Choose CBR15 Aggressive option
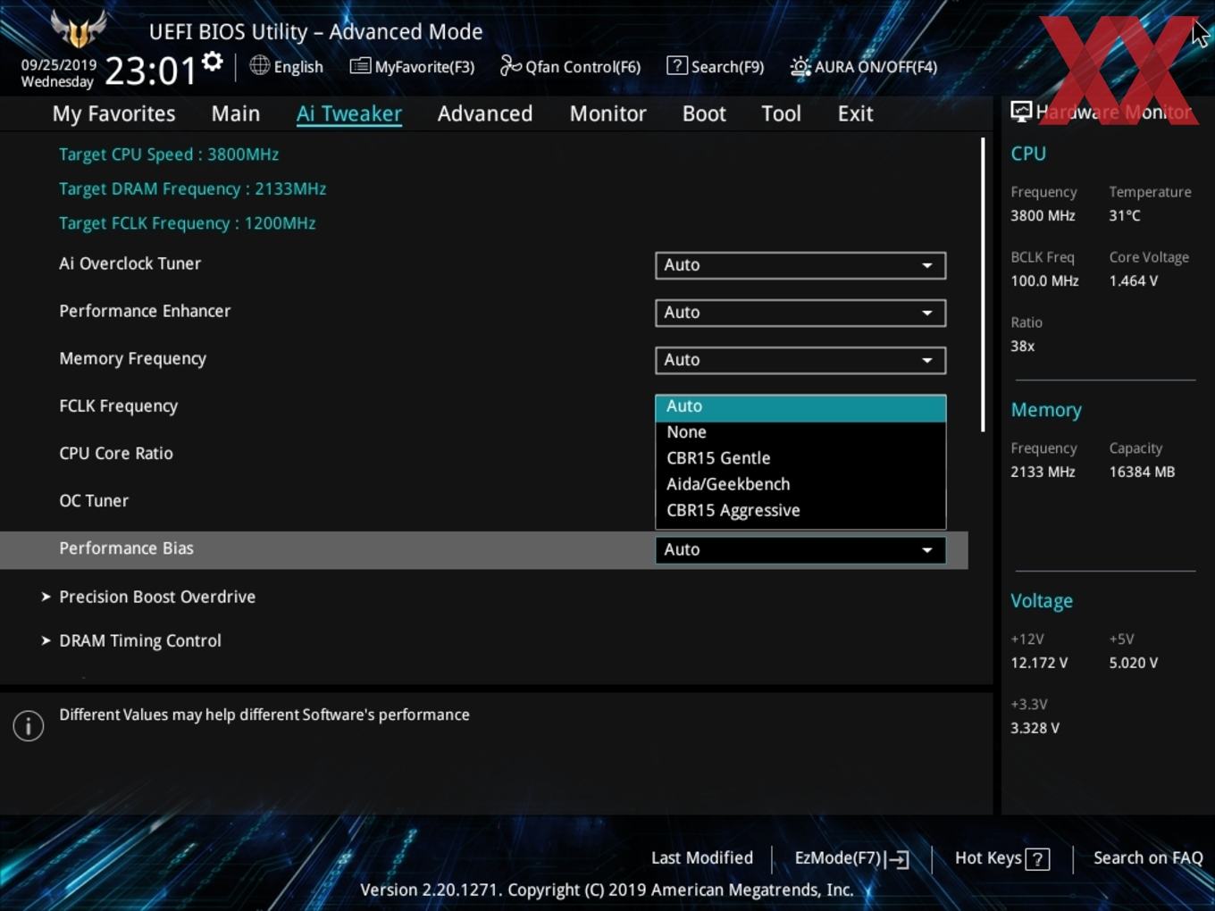The image size is (1215, 911). click(800, 510)
